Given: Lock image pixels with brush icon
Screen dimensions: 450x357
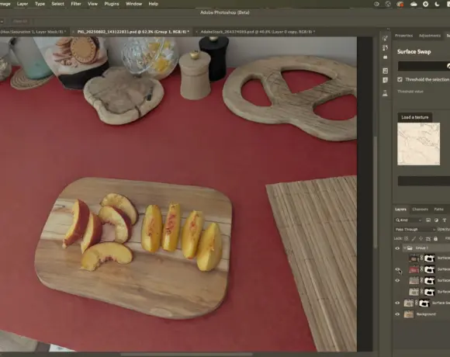Looking at the screenshot, I should 414,238.
